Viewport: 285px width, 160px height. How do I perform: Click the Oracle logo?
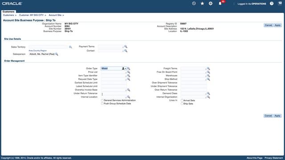12,4
